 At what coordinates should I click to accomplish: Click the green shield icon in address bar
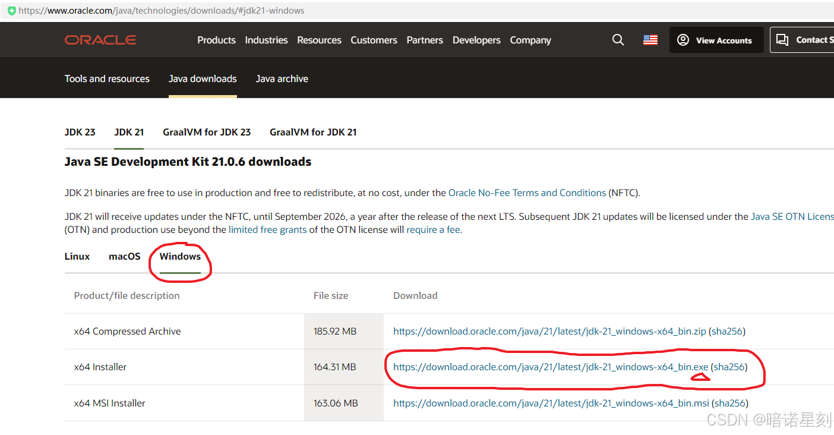coord(11,11)
